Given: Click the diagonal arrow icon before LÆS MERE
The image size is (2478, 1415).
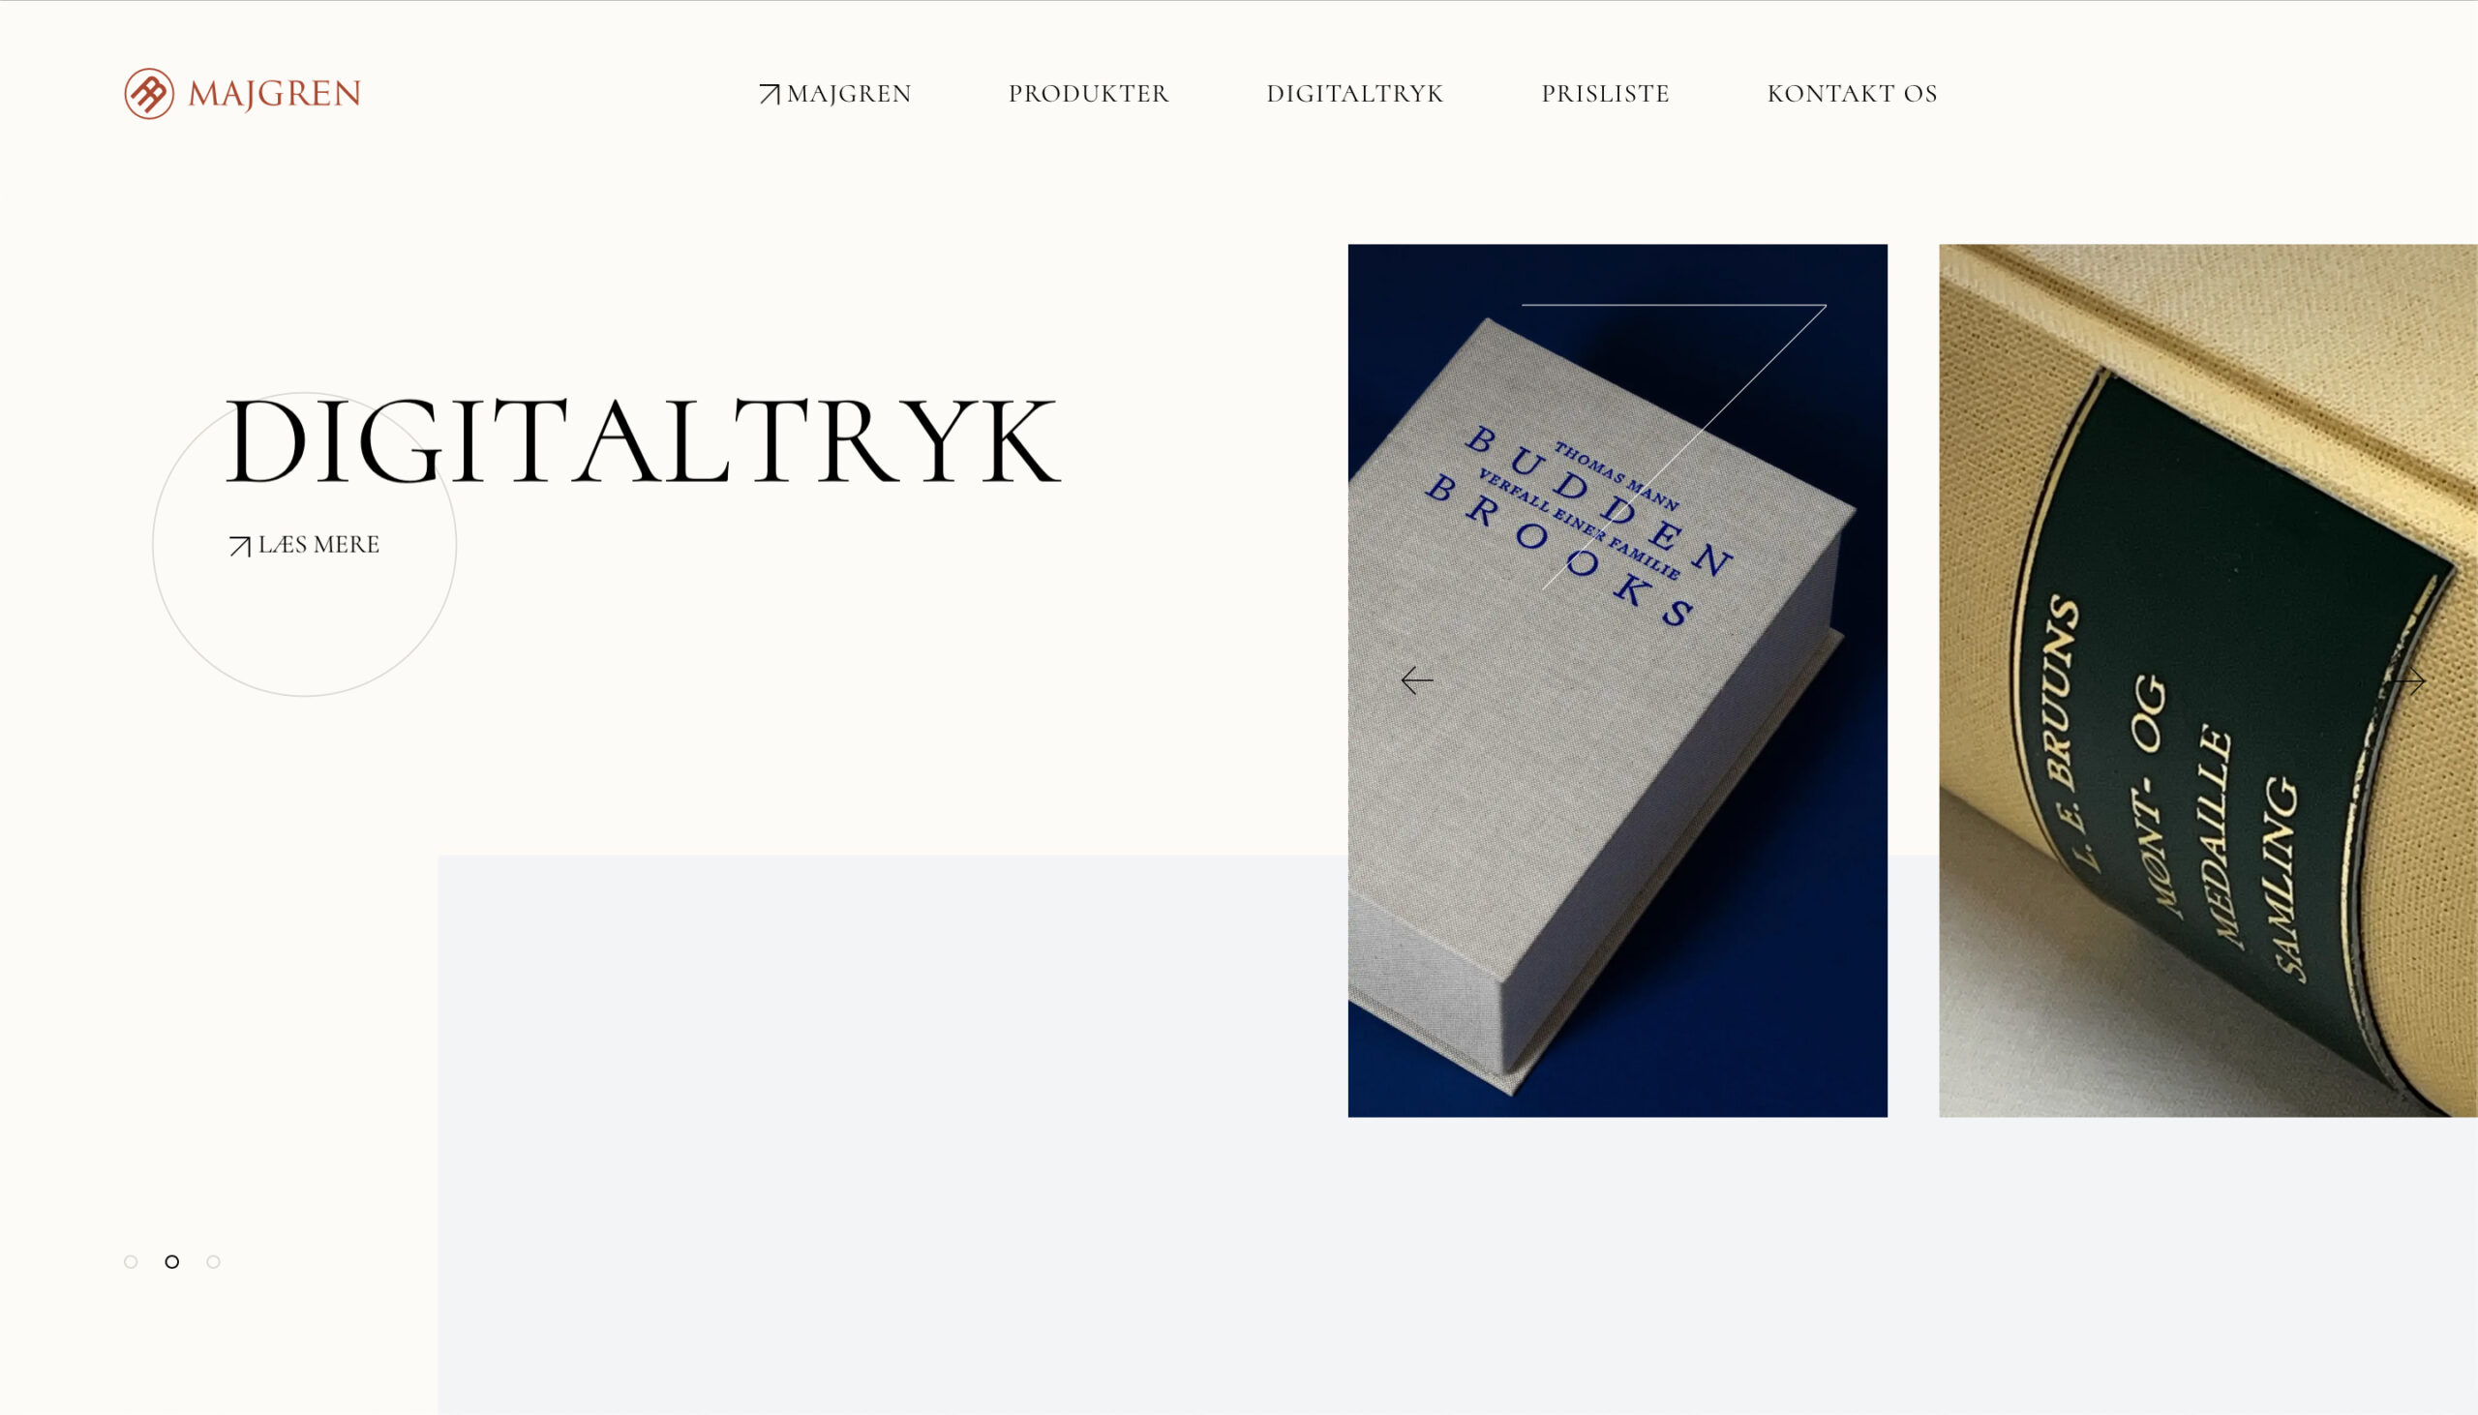Looking at the screenshot, I should pyautogui.click(x=239, y=546).
